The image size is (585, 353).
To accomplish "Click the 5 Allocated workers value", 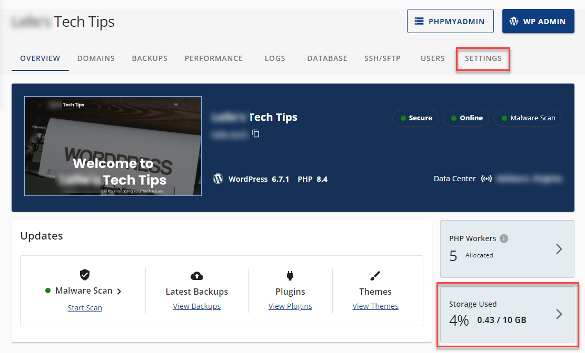I will (x=471, y=255).
